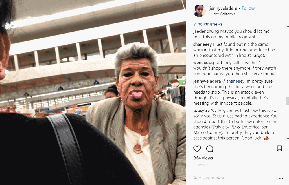
Task: Follow jennyveladera account
Action: coord(248,8)
